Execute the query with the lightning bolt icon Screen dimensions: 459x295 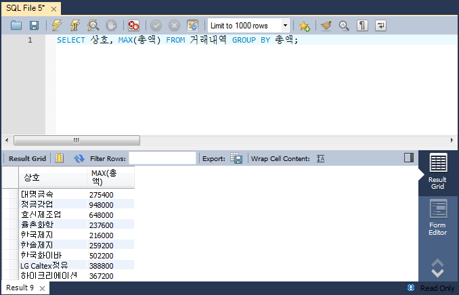tap(58, 26)
